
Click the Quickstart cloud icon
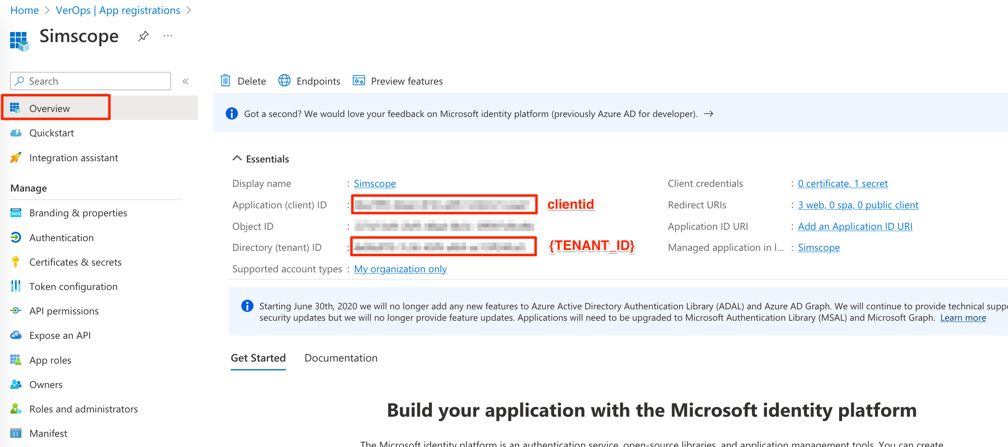pyautogui.click(x=16, y=133)
